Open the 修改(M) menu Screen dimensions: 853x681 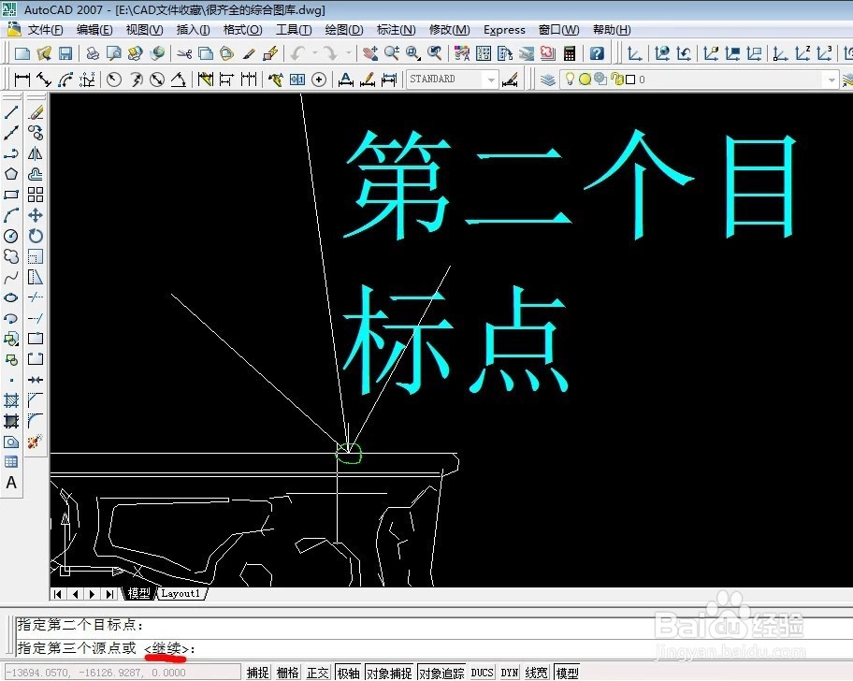pos(449,30)
